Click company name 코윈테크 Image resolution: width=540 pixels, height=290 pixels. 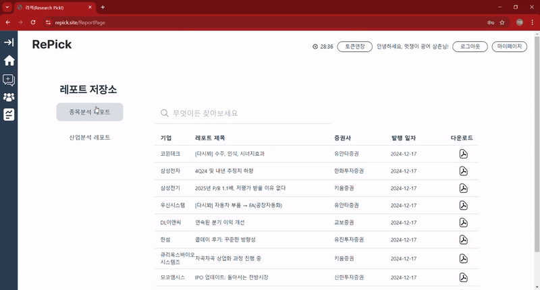pos(170,154)
